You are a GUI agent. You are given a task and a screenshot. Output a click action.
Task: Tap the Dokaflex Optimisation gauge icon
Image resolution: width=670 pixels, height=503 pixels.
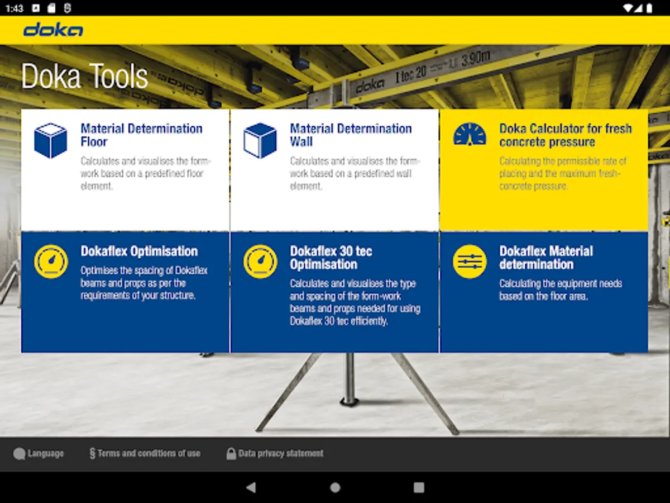point(51,262)
